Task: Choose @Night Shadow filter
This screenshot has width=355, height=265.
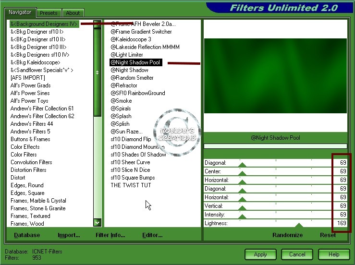Action: pyautogui.click(x=129, y=70)
